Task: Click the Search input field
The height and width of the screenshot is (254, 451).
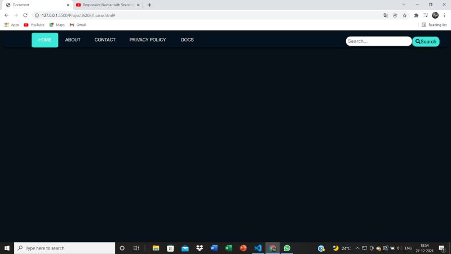Action: tap(378, 41)
